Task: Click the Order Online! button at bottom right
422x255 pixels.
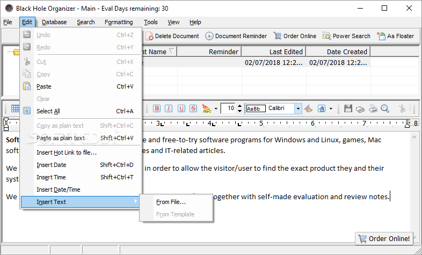Action: pos(384,238)
